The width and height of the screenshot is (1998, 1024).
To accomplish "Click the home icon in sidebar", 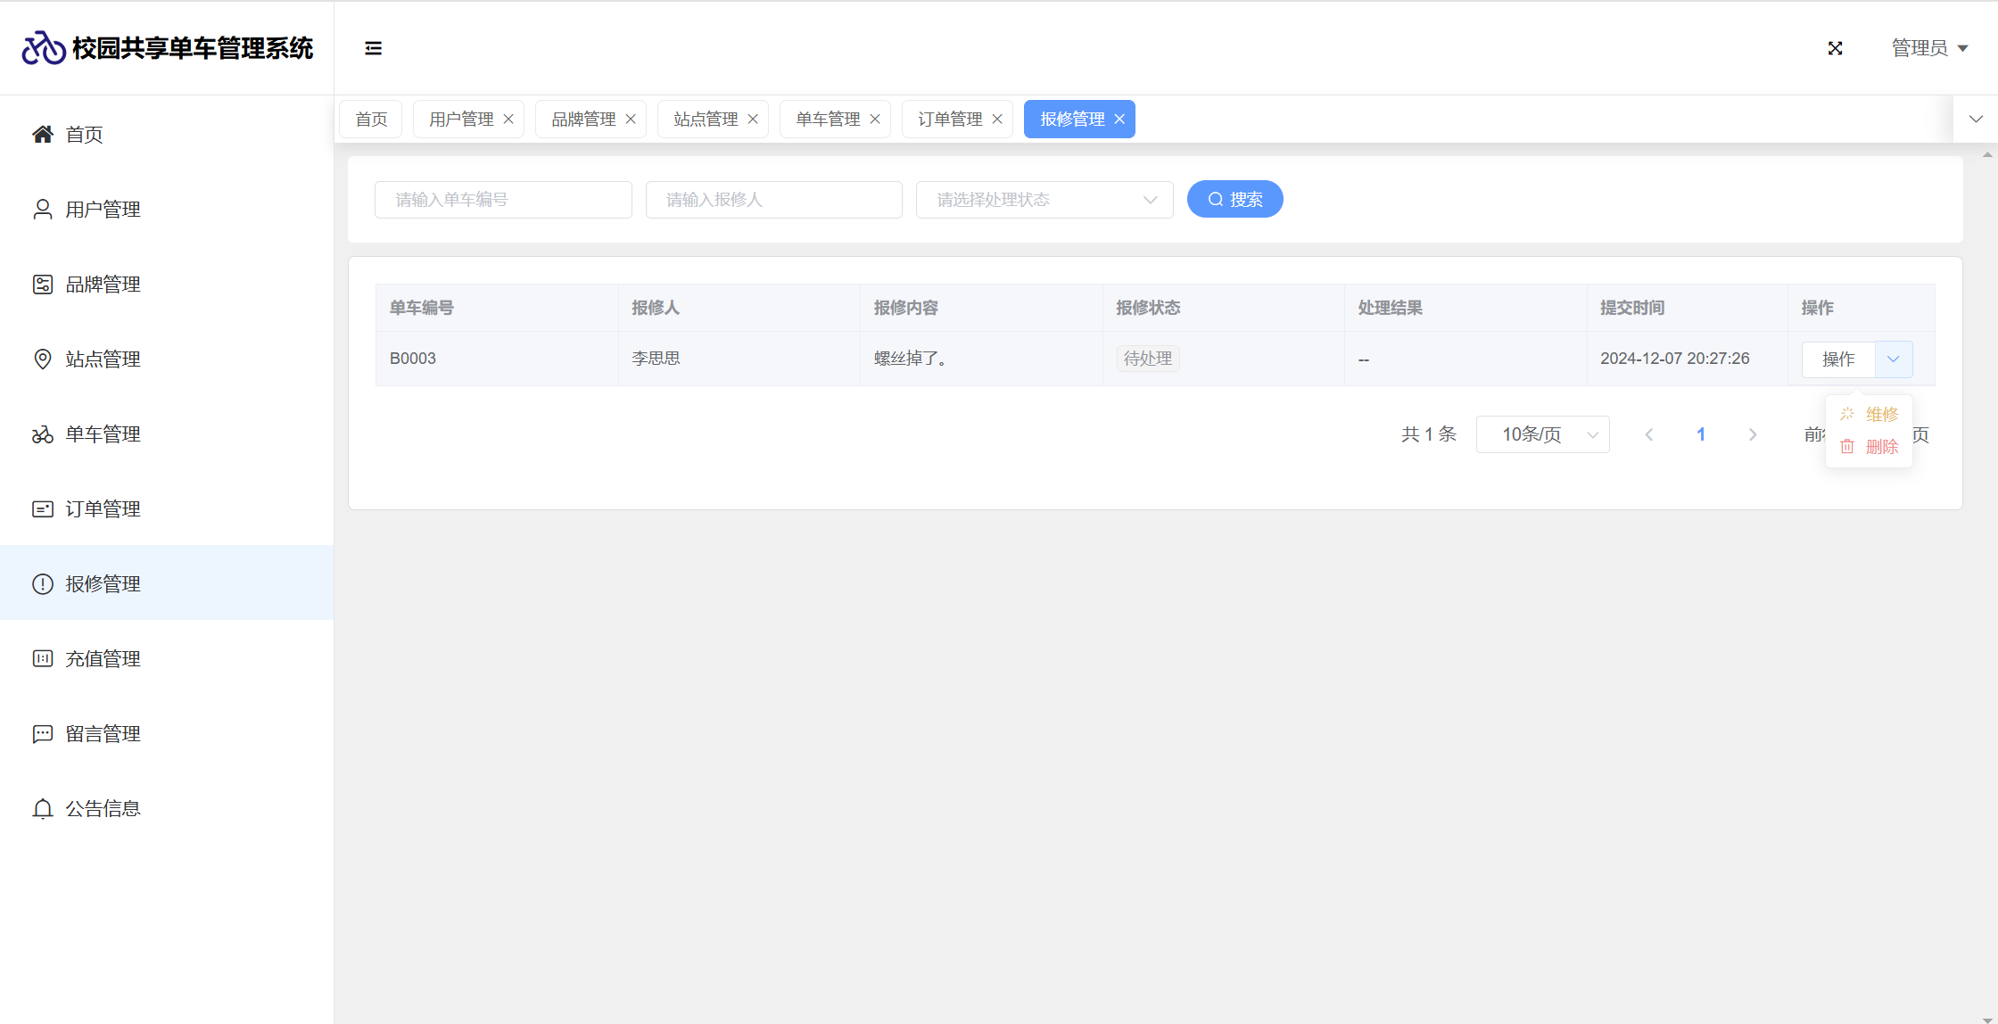I will pyautogui.click(x=42, y=135).
